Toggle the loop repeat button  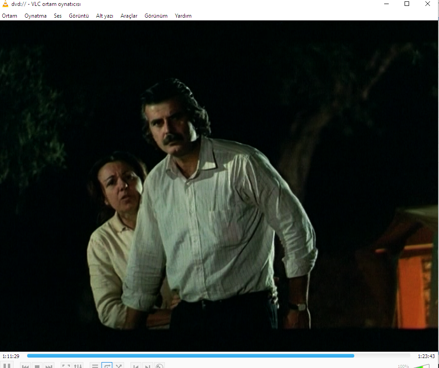tap(107, 366)
